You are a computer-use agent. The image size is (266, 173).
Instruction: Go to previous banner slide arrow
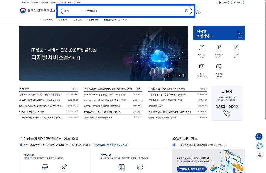coord(168,75)
